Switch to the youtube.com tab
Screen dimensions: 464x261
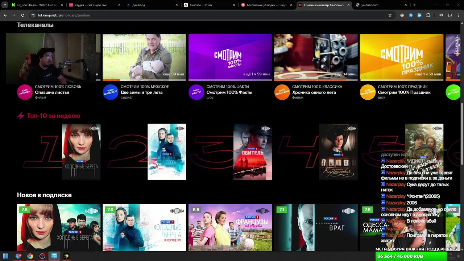click(x=381, y=5)
